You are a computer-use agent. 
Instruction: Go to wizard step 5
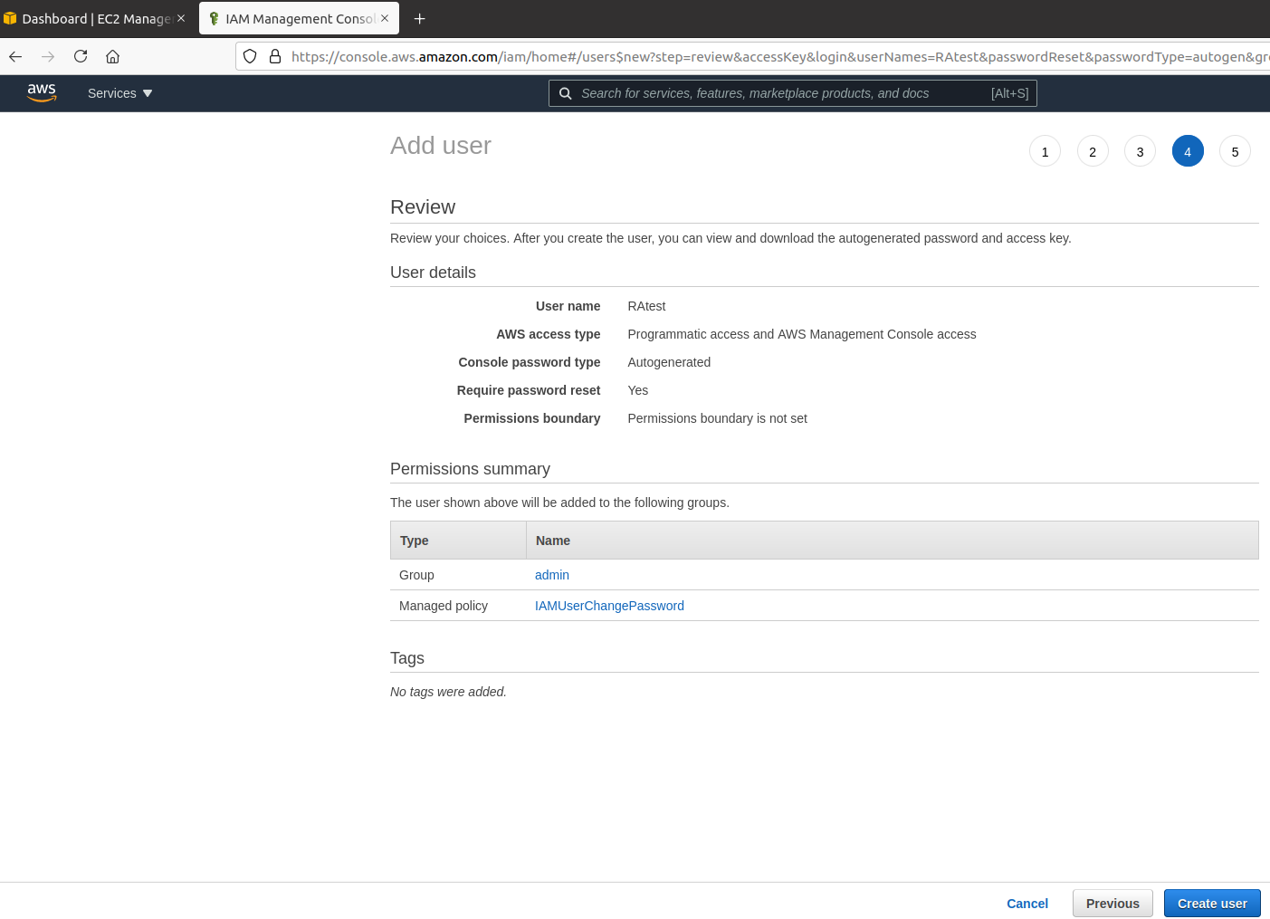click(1235, 151)
